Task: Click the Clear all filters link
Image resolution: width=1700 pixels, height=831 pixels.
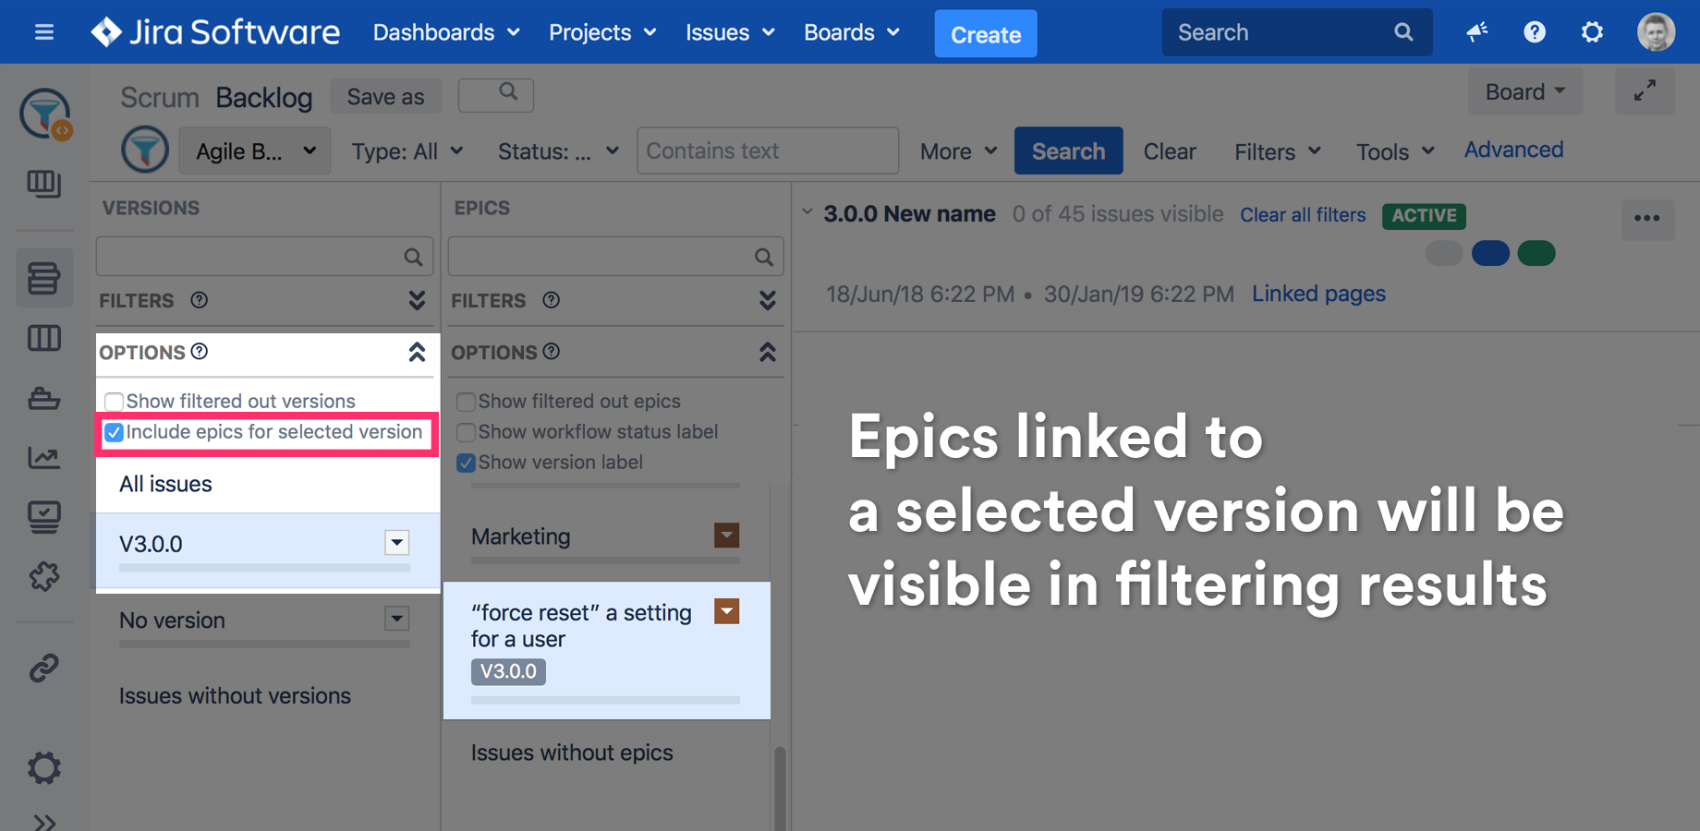Action: pyautogui.click(x=1302, y=215)
